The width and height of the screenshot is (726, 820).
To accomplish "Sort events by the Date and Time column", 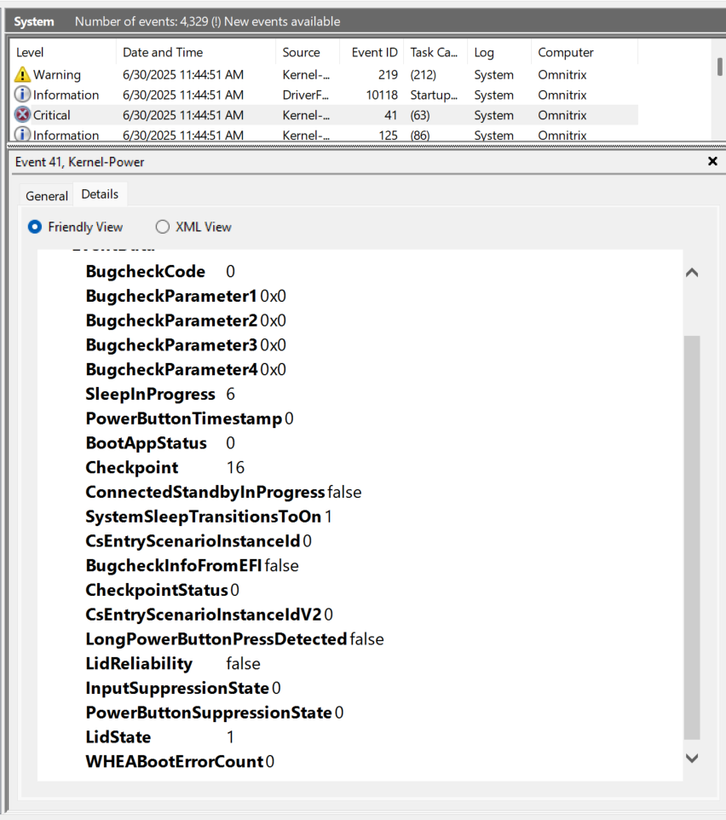I will 162,51.
